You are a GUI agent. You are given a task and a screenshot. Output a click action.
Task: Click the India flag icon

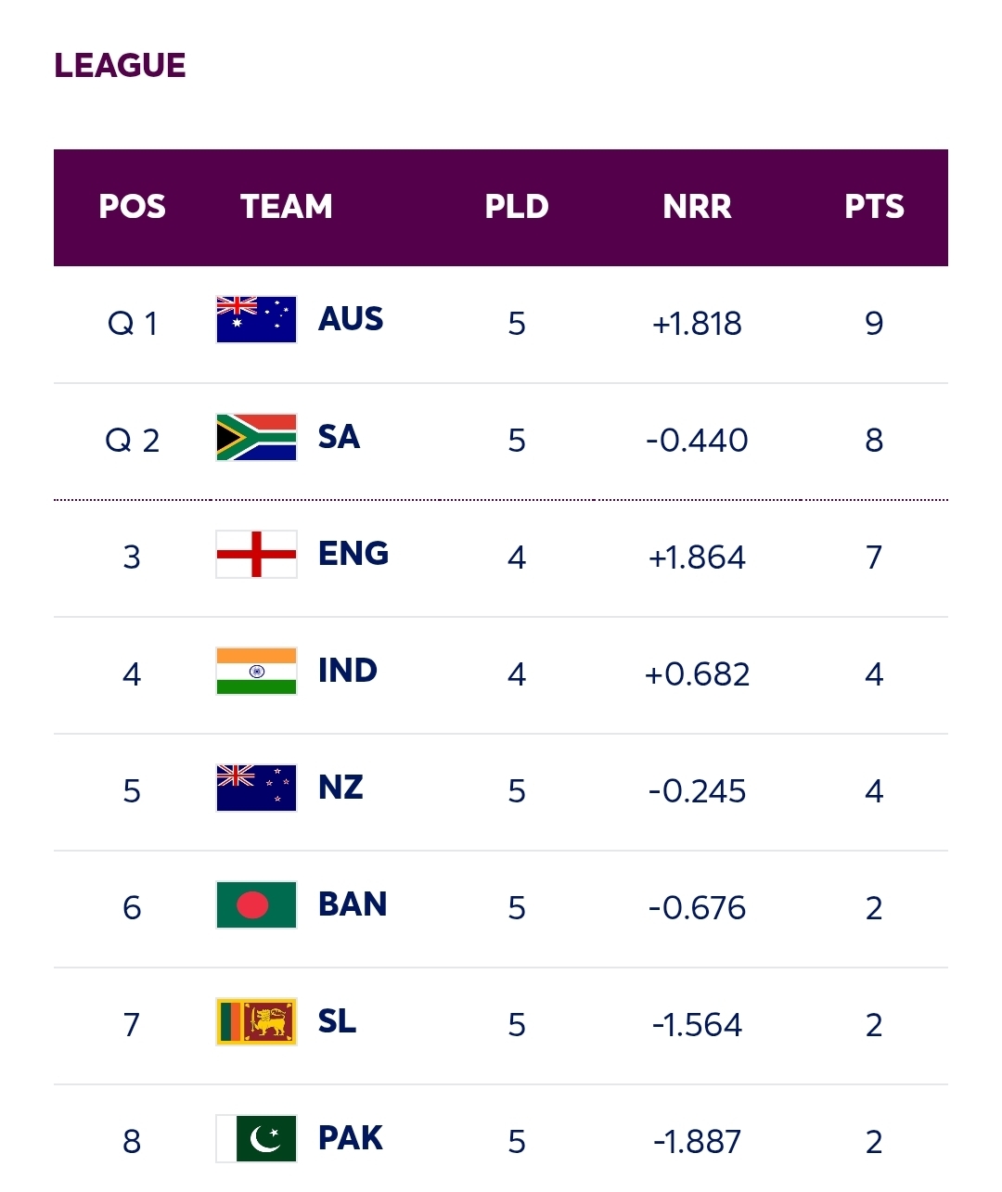pyautogui.click(x=256, y=671)
